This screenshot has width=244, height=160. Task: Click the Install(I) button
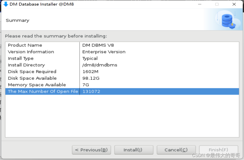[x=134, y=150]
